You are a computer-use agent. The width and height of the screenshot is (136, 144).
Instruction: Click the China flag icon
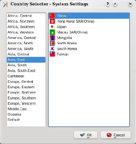(x=52, y=16)
